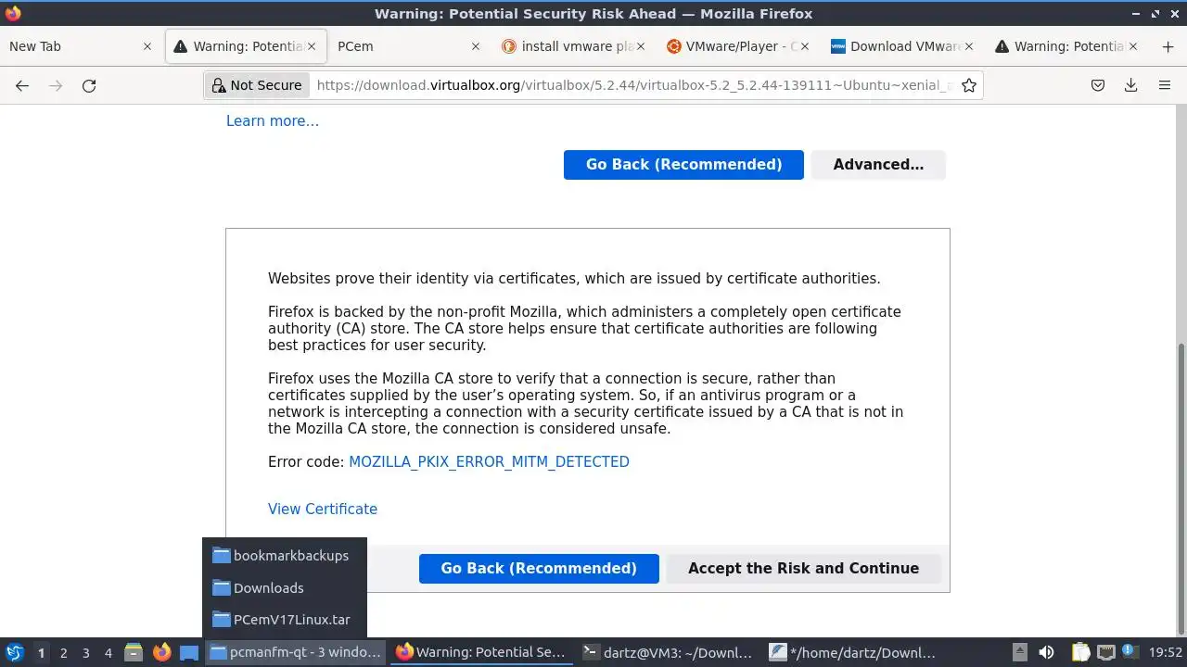Select the PCemV17Linux.tar window entry

285,619
